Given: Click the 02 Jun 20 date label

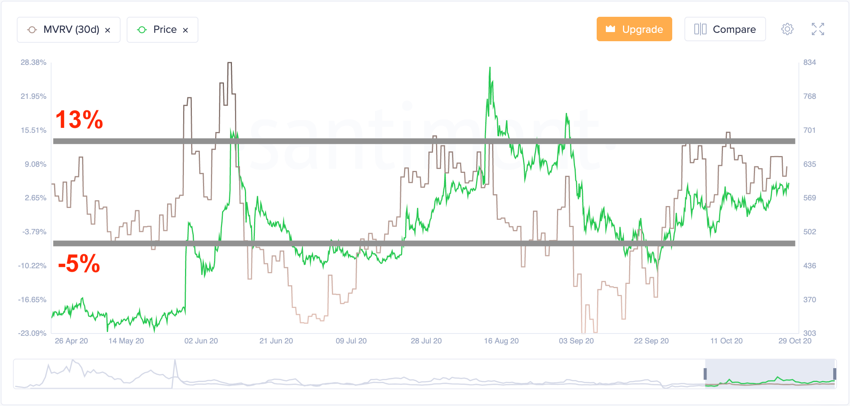Looking at the screenshot, I should [x=201, y=341].
